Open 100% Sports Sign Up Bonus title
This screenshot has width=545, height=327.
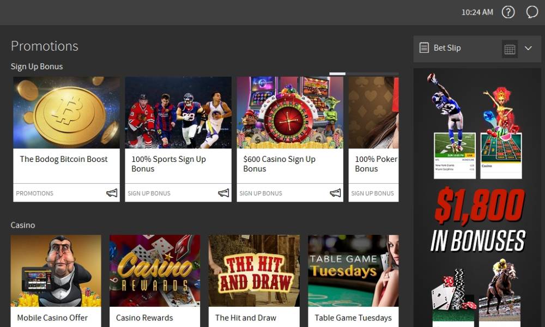coord(168,163)
